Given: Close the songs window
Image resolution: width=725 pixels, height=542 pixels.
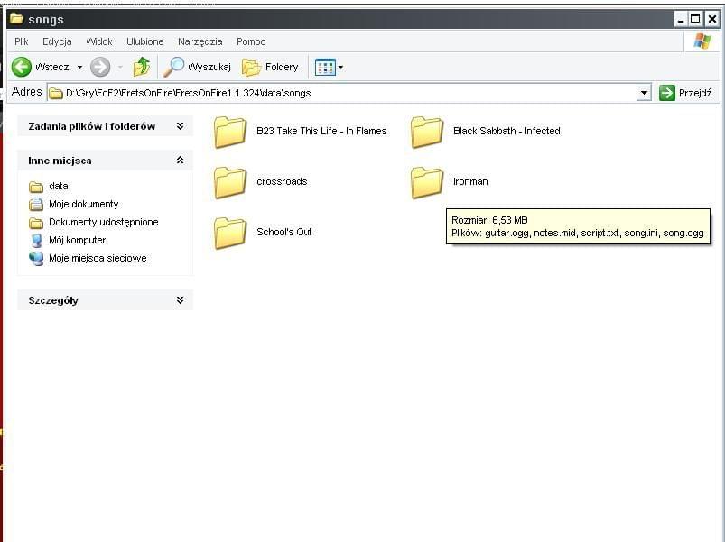Looking at the screenshot, I should (712, 19).
